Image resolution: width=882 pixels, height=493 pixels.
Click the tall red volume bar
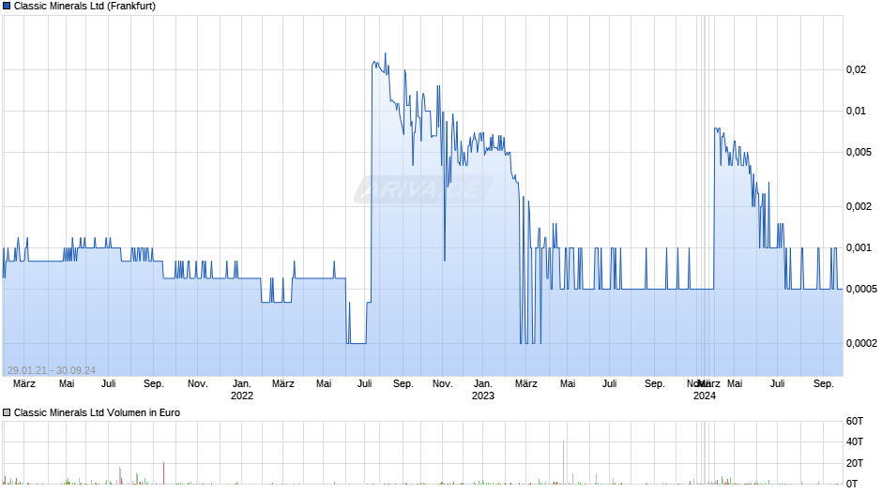pyautogui.click(x=163, y=472)
